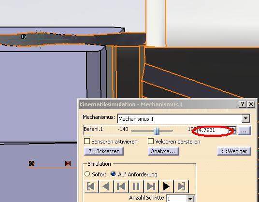This screenshot has height=202, width=259.
Task: Open the help question mark button
Action: (242, 104)
